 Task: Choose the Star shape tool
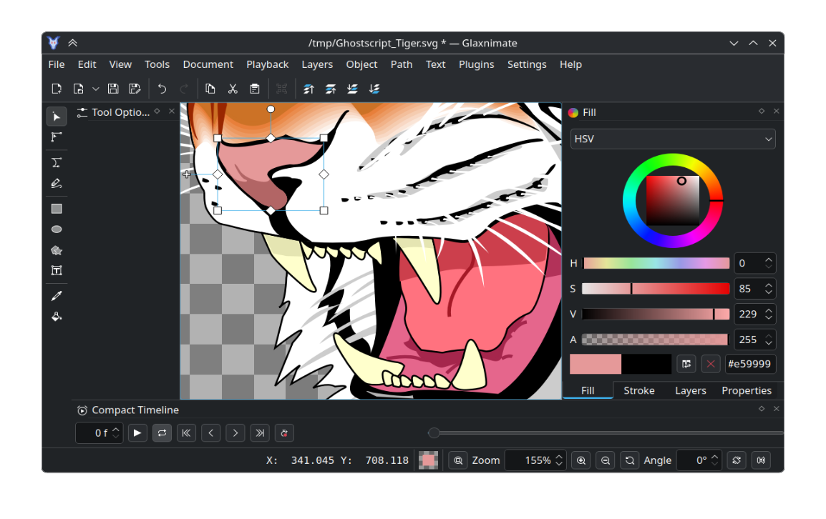coord(57,250)
